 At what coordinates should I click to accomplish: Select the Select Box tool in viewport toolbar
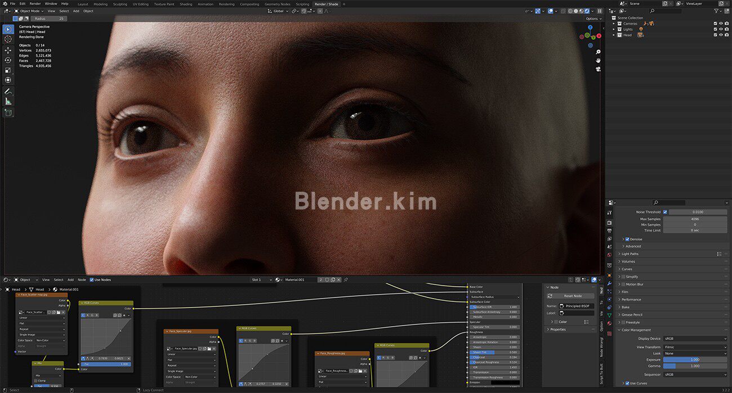pos(8,29)
